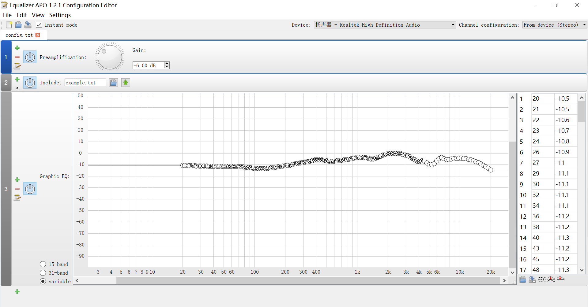
Task: Click the first EQ point at 20 Hz
Action: pyautogui.click(x=183, y=165)
